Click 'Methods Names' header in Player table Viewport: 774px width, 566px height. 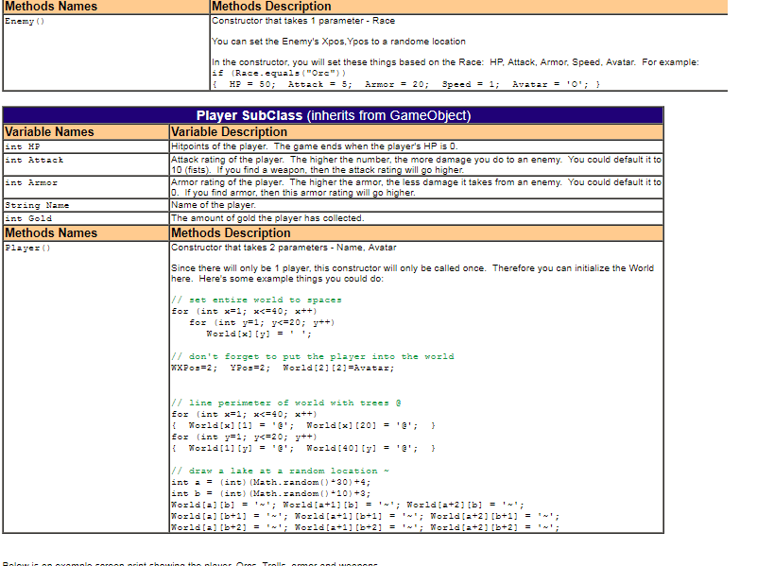[86, 232]
